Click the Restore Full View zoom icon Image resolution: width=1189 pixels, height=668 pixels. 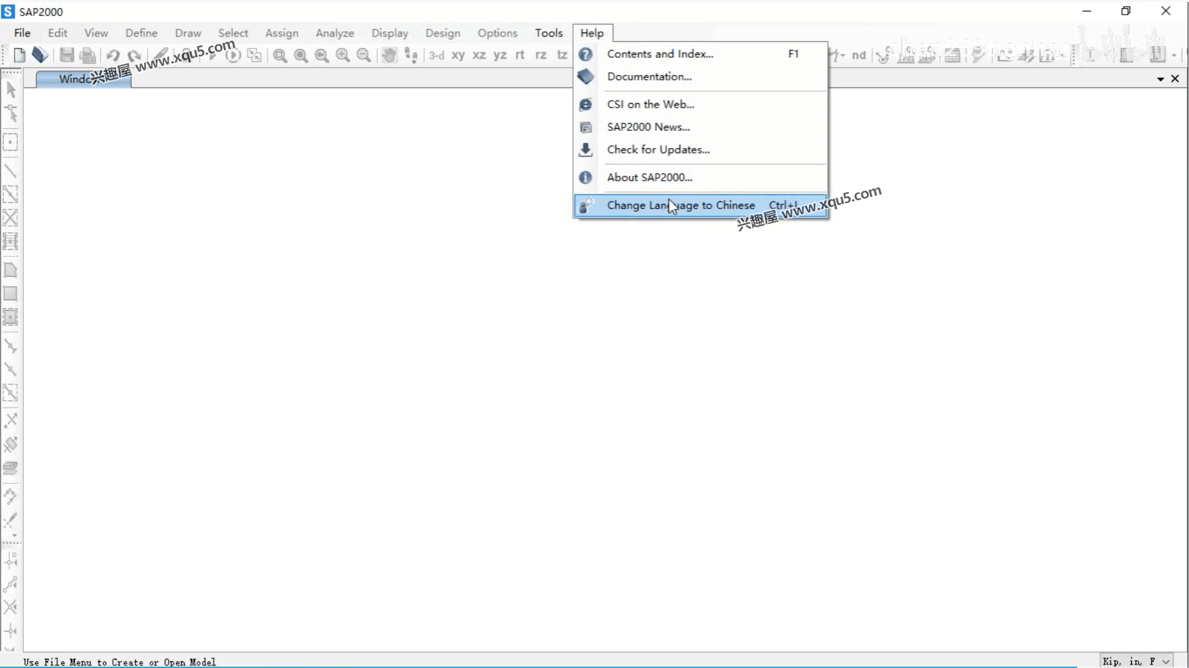[x=301, y=55]
